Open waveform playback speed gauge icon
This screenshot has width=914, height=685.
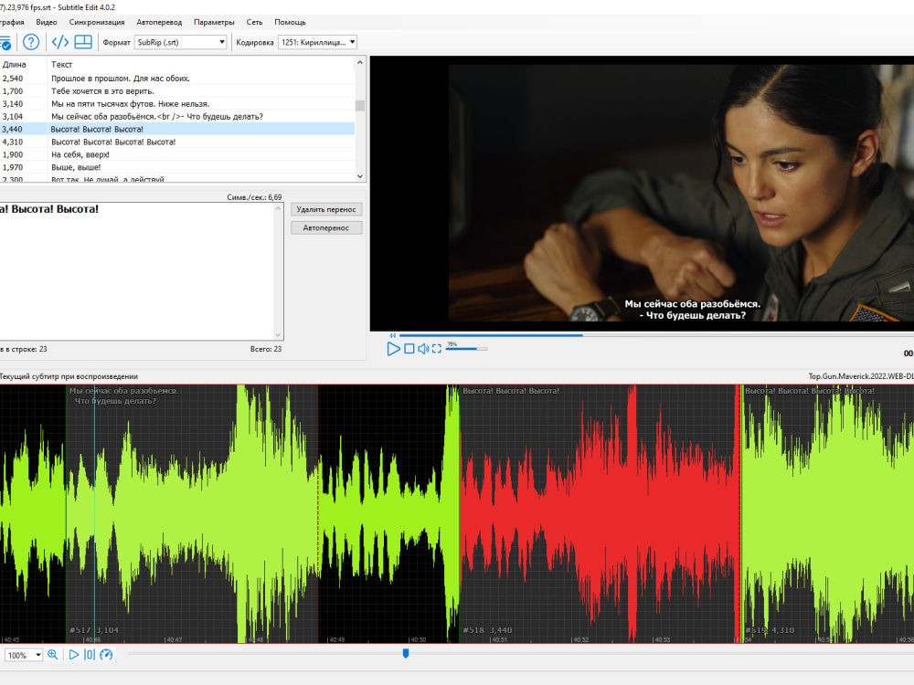tap(106, 655)
